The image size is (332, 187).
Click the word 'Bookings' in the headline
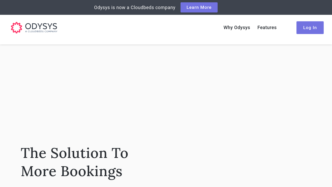(x=91, y=171)
